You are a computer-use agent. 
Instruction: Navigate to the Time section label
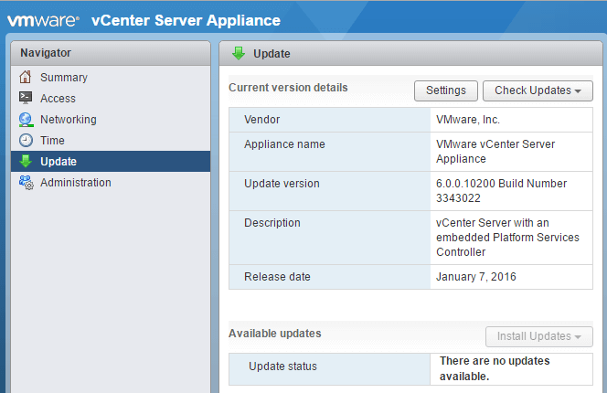tap(53, 141)
